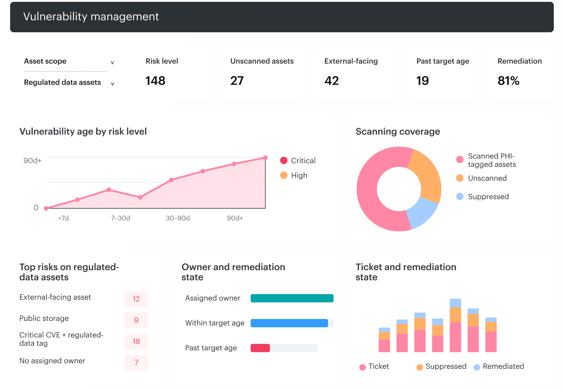Open the Public storage count badge 9

(136, 320)
